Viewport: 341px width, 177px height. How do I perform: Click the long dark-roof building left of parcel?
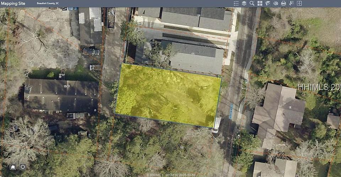click(x=61, y=95)
